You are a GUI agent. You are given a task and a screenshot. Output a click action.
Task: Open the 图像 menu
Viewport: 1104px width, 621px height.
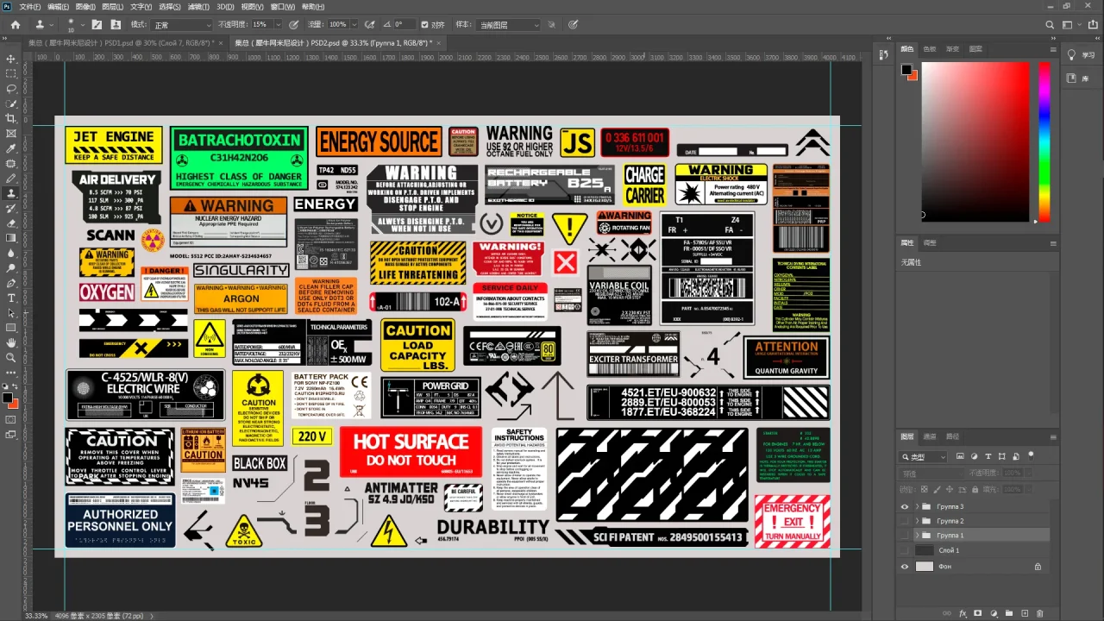(x=85, y=6)
